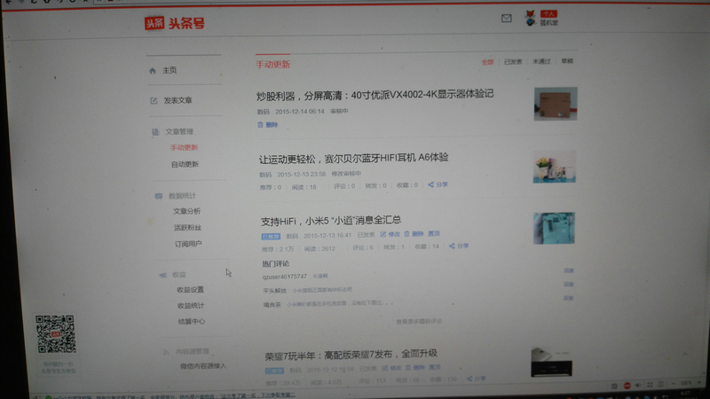
Task: Open 活跃粉丝 in the sidebar
Action: tap(187, 228)
